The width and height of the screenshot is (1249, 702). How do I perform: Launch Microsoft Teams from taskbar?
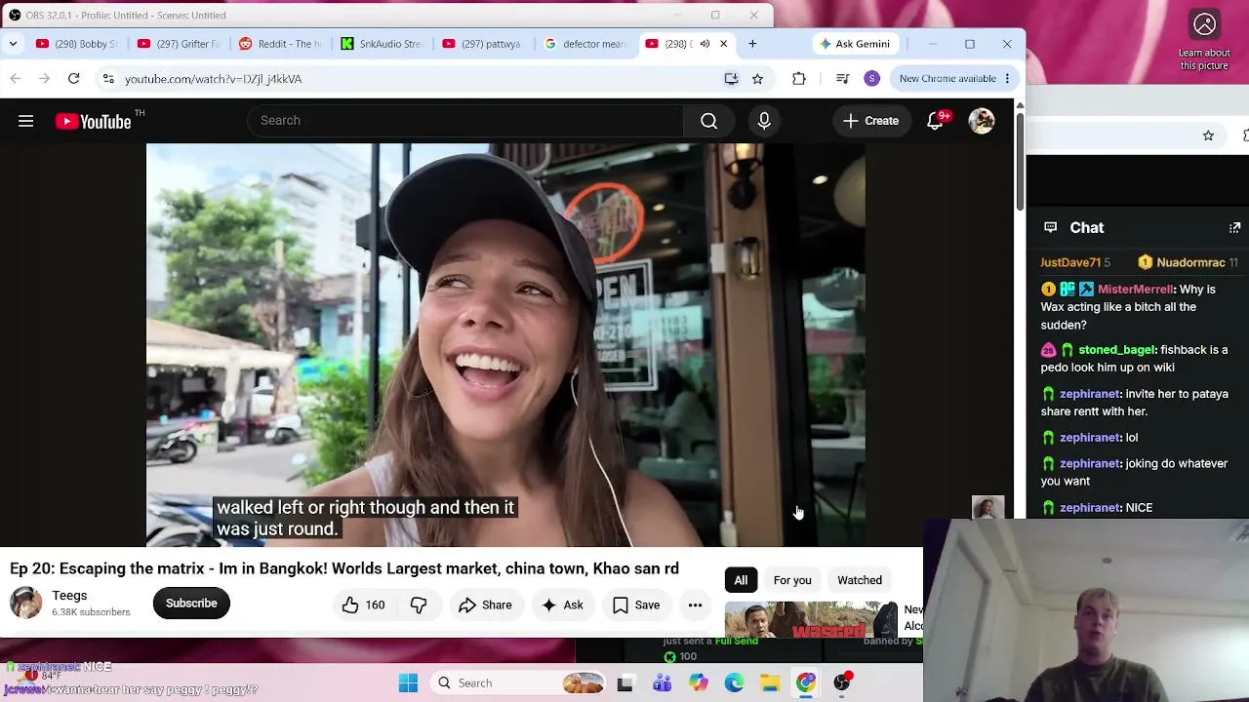(x=662, y=682)
